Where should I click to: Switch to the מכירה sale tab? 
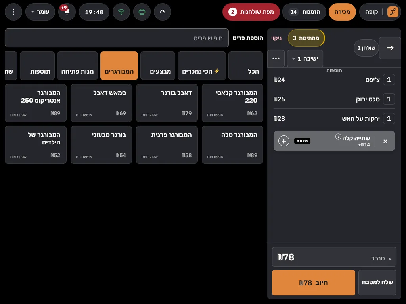pyautogui.click(x=342, y=12)
